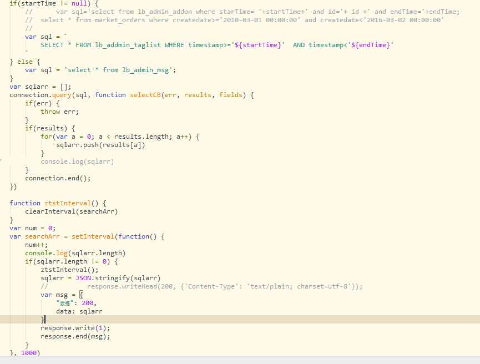
Task: Click the 'num++;' line
Action: [37, 245]
